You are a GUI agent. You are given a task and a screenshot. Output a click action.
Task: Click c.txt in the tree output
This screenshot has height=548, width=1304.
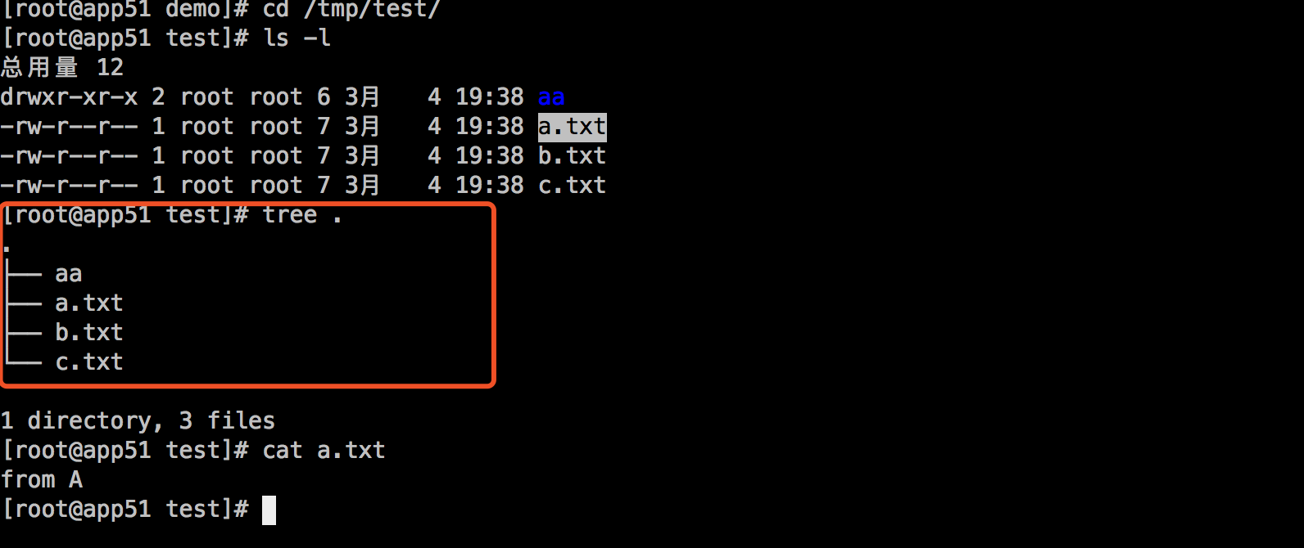coord(89,362)
